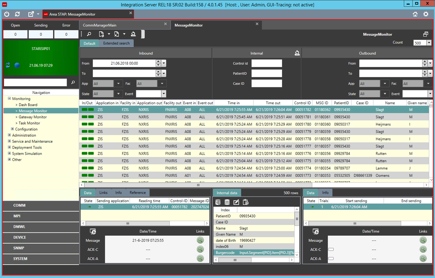Open the SNMP section button

[41, 248]
